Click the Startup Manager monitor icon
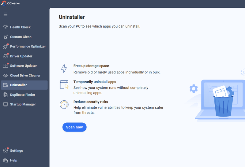The width and height of the screenshot is (245, 167). (6, 104)
